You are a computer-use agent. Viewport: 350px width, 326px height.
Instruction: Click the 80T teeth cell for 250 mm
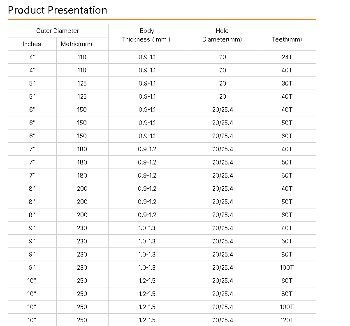point(287,294)
